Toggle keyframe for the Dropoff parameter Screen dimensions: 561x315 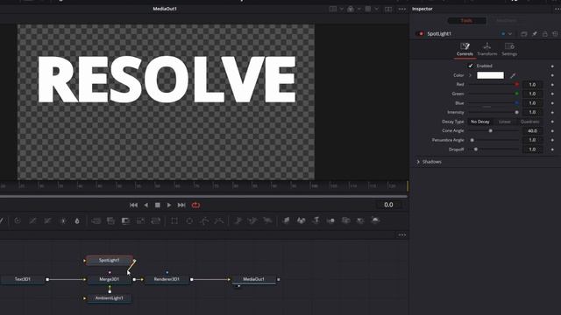pos(552,150)
